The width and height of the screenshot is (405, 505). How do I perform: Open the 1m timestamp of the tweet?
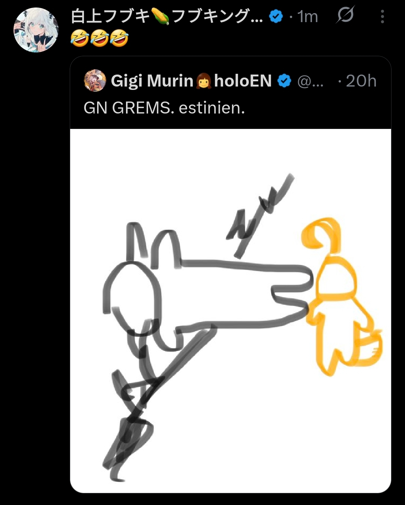pyautogui.click(x=307, y=16)
